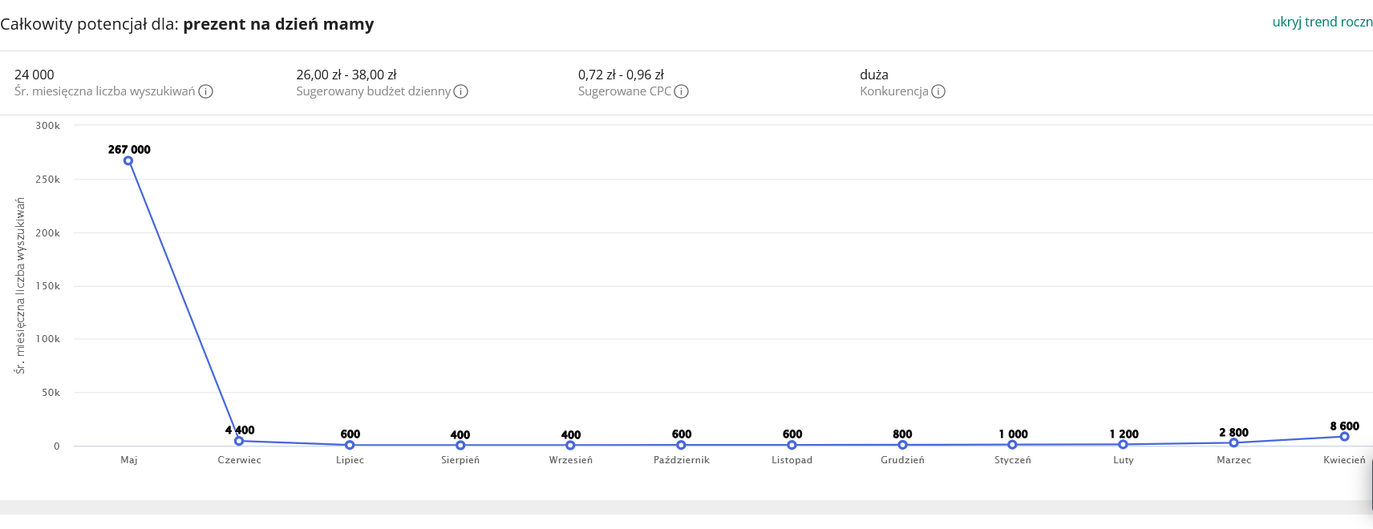Click the Kwiecień data point at 8 600
The image size is (1373, 529).
tap(1344, 437)
